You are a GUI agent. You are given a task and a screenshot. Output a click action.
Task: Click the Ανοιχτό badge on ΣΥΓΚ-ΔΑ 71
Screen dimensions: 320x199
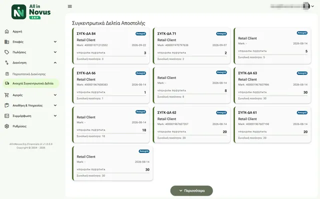click(x=221, y=33)
